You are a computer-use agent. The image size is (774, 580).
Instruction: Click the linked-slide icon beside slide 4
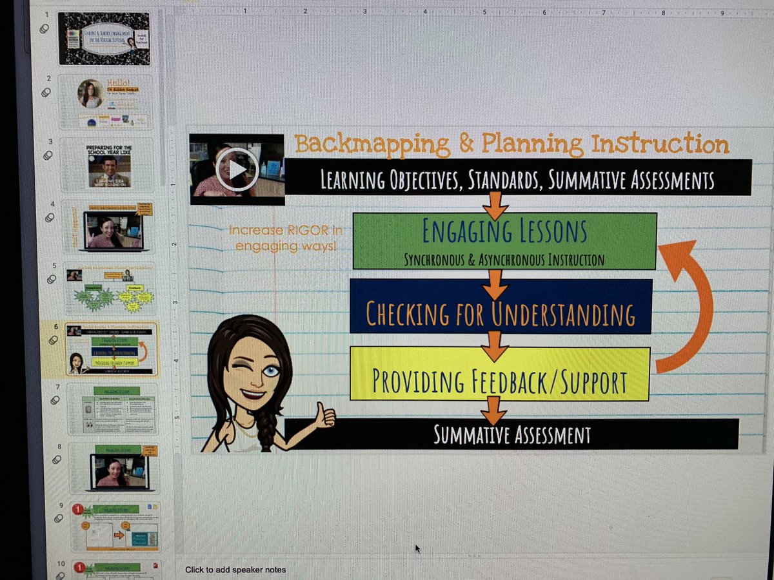point(50,218)
